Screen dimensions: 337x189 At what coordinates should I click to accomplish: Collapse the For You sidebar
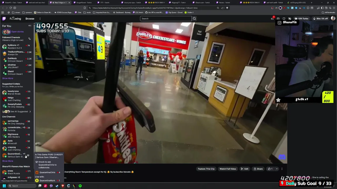pos(30,26)
